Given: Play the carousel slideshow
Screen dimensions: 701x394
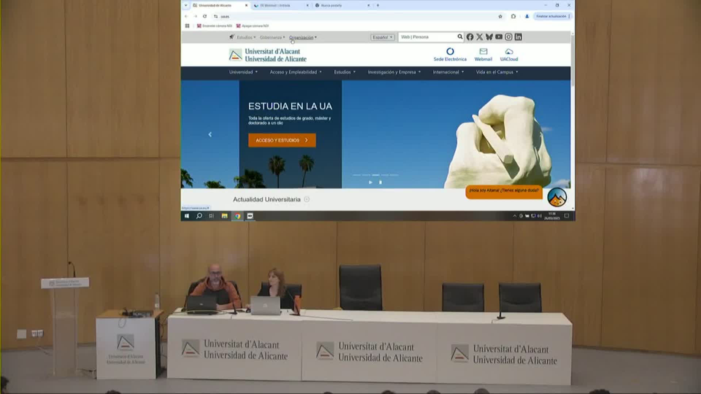Looking at the screenshot, I should [371, 182].
